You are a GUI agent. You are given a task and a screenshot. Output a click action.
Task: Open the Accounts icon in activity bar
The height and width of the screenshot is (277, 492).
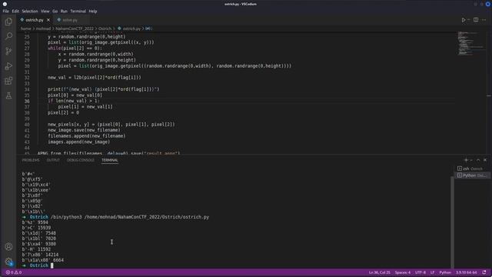tap(8, 246)
